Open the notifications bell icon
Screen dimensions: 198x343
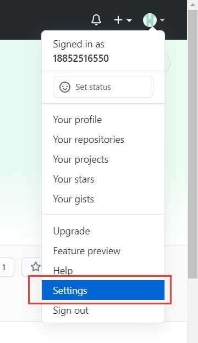96,20
